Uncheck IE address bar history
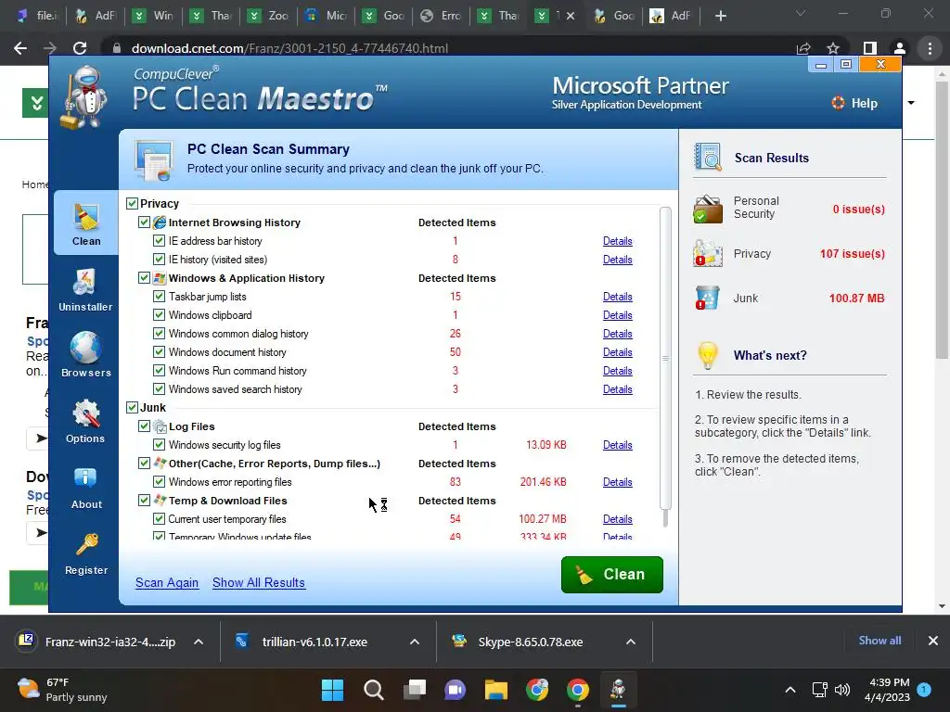This screenshot has width=950, height=712. [159, 240]
